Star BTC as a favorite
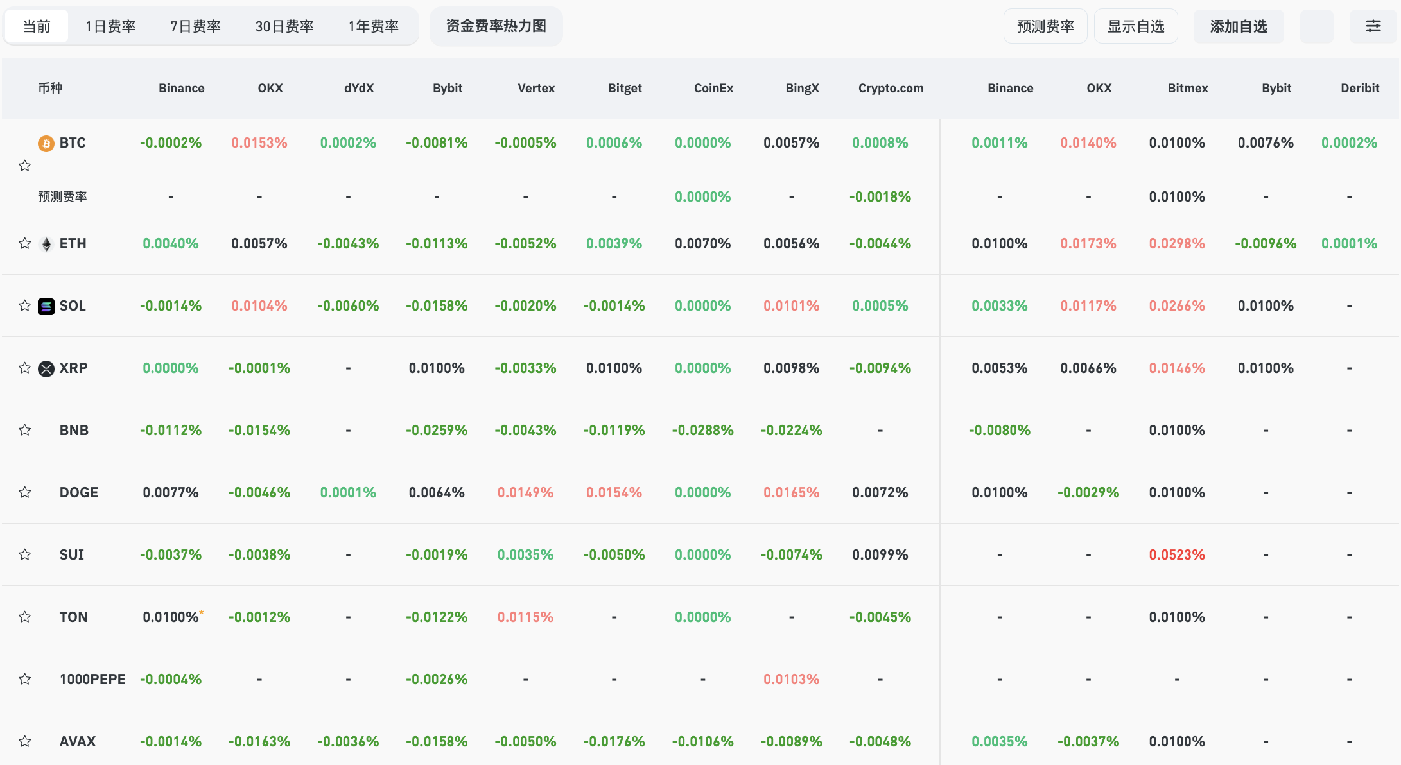 25,166
